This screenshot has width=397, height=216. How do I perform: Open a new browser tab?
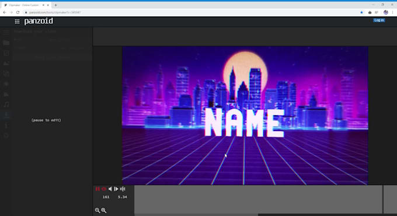(x=55, y=5)
